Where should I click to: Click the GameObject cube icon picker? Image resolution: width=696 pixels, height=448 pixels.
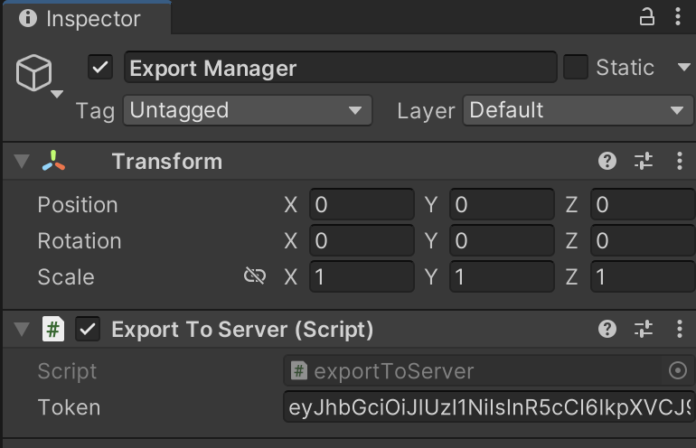click(x=35, y=73)
